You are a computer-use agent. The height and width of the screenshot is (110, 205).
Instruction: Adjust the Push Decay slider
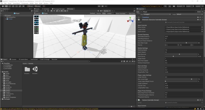pyautogui.click(x=181, y=56)
